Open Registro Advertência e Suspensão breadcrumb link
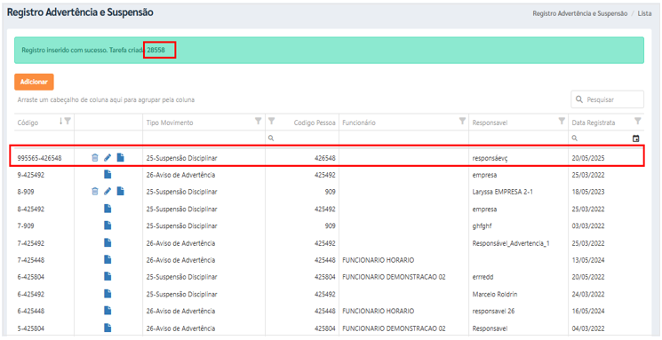 [x=580, y=13]
